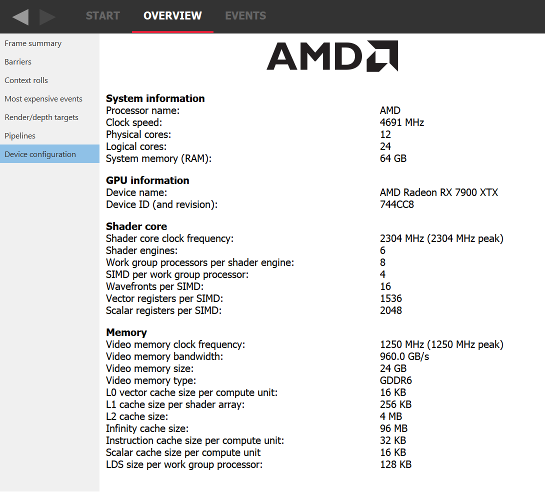This screenshot has height=492, width=545.
Task: Click the System information heading
Action: 155,98
